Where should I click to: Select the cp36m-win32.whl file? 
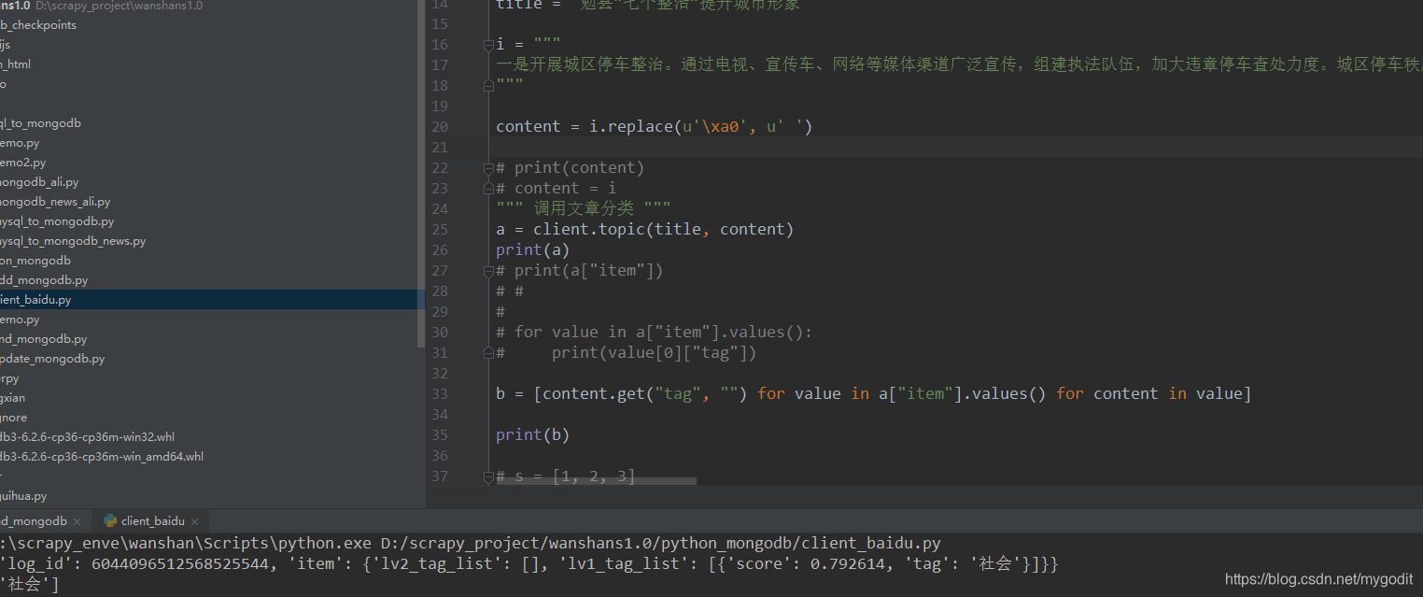coord(88,437)
